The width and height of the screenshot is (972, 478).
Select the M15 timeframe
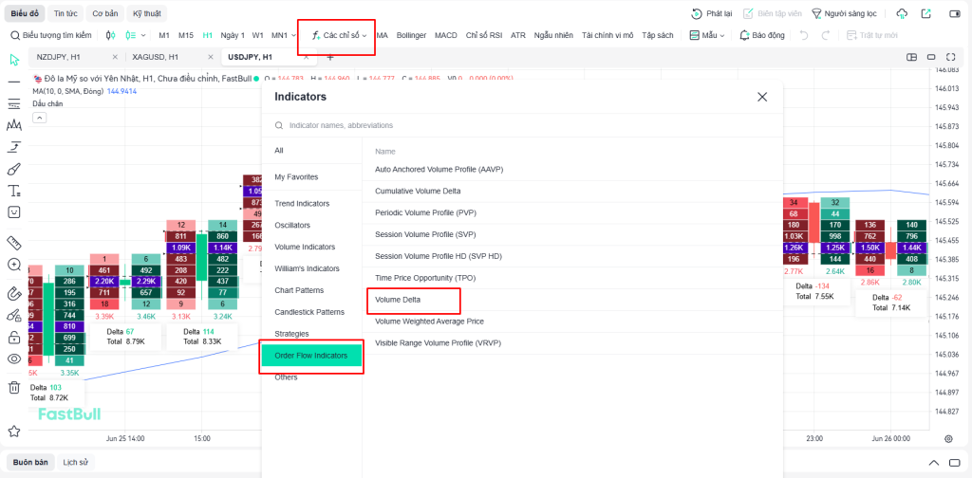point(186,35)
